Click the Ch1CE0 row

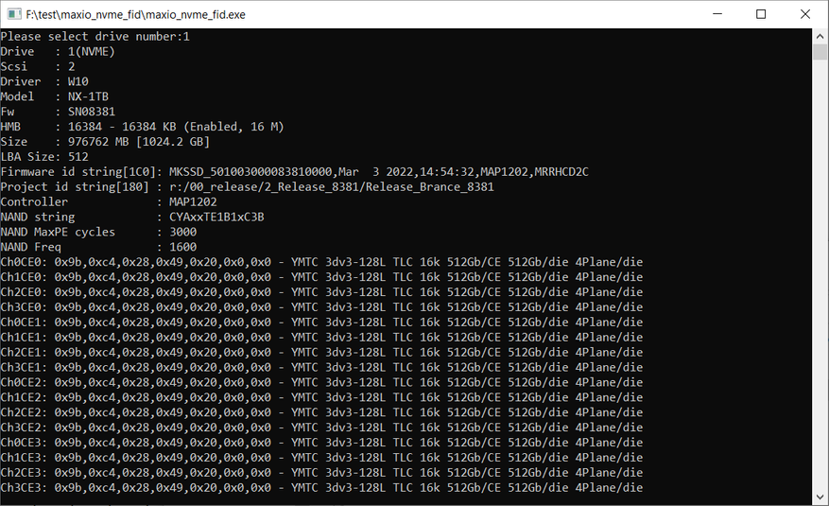(322, 277)
